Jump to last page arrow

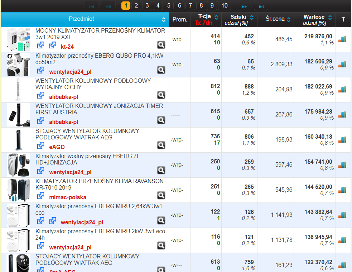(261, 6)
